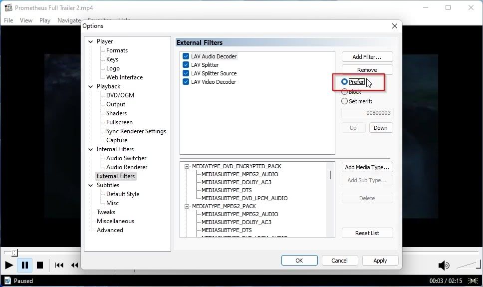This screenshot has height=287, width=483.
Task: Collapse the Subtitles tree node
Action: 91,185
